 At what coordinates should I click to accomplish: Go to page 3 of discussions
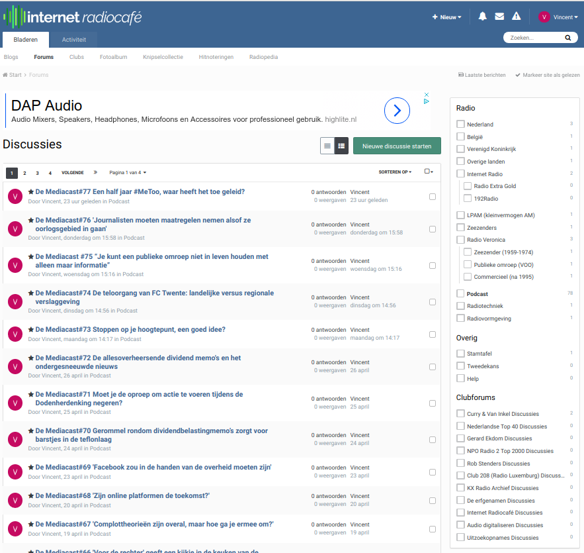(37, 173)
